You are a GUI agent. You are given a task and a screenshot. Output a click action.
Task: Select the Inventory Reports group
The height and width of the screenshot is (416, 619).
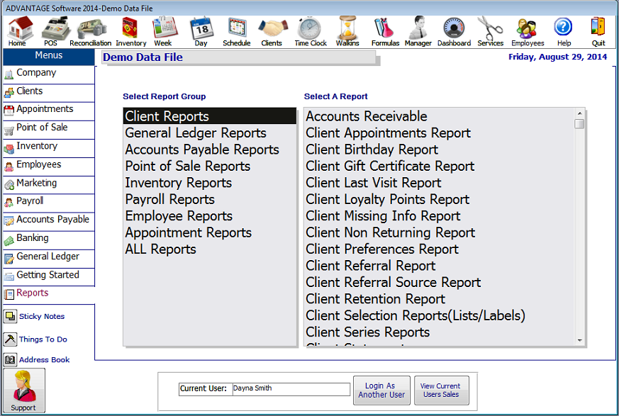tap(210, 182)
